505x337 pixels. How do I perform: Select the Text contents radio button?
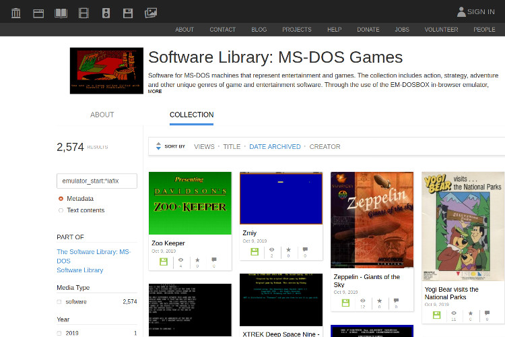click(61, 210)
